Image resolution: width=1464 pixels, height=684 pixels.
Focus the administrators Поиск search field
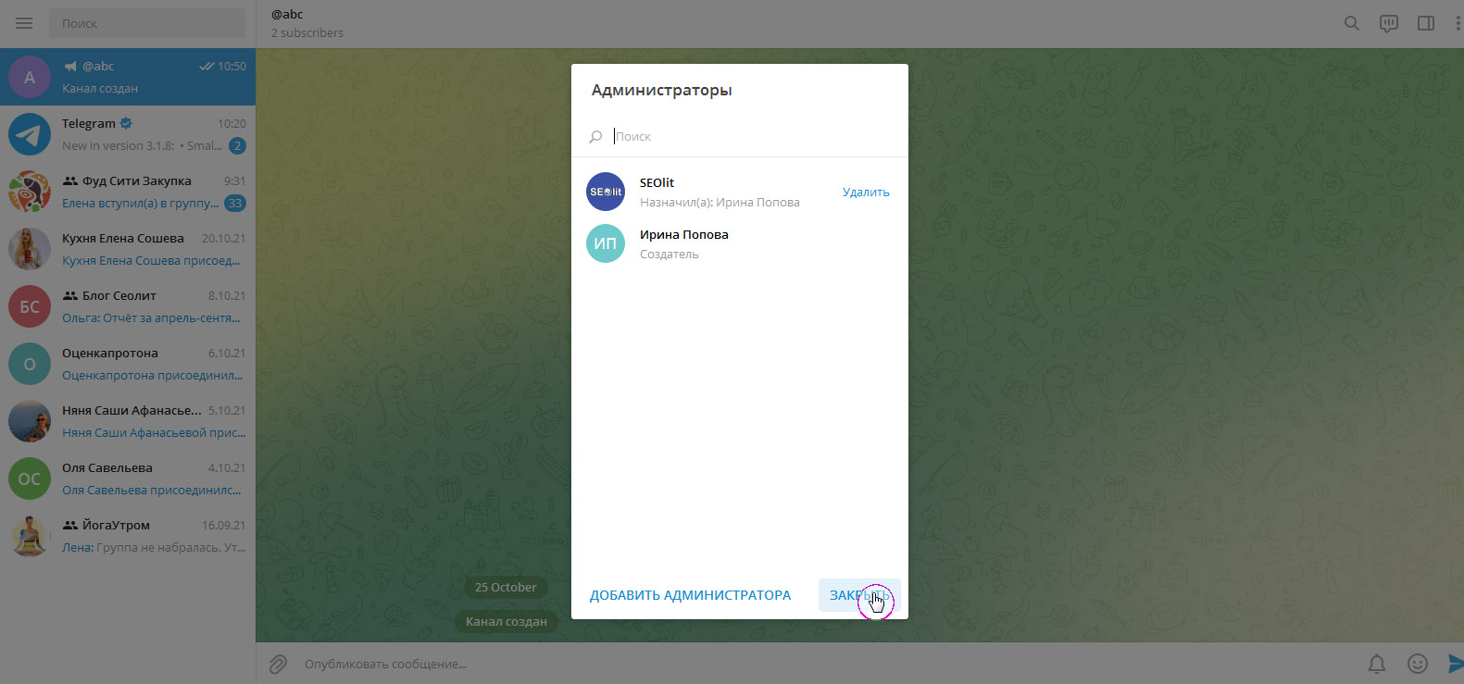tap(750, 136)
